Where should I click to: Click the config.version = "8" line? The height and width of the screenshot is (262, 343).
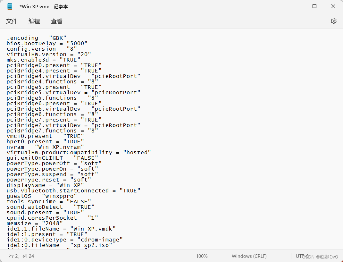pyautogui.click(x=42, y=49)
